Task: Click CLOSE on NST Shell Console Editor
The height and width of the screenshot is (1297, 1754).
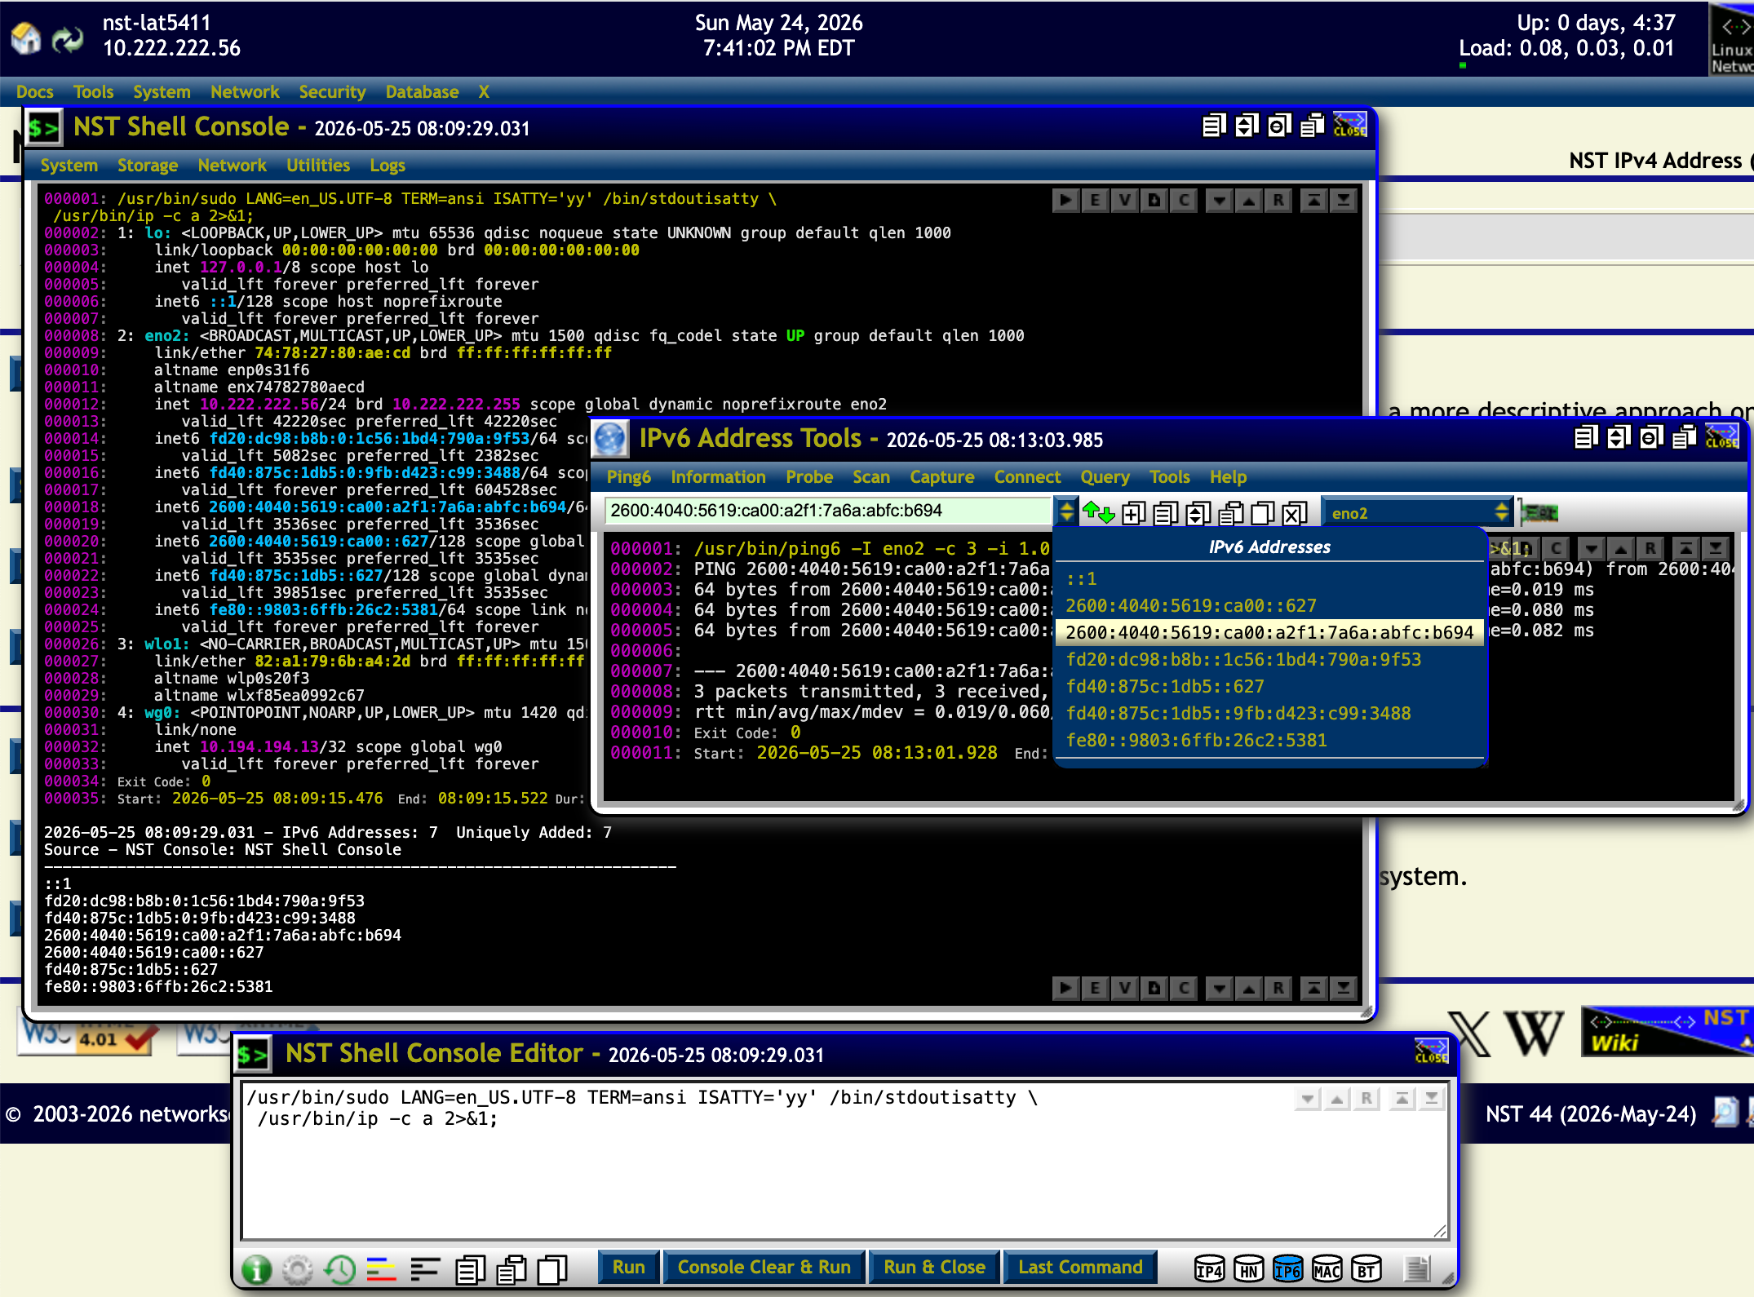Action: pos(1431,1051)
